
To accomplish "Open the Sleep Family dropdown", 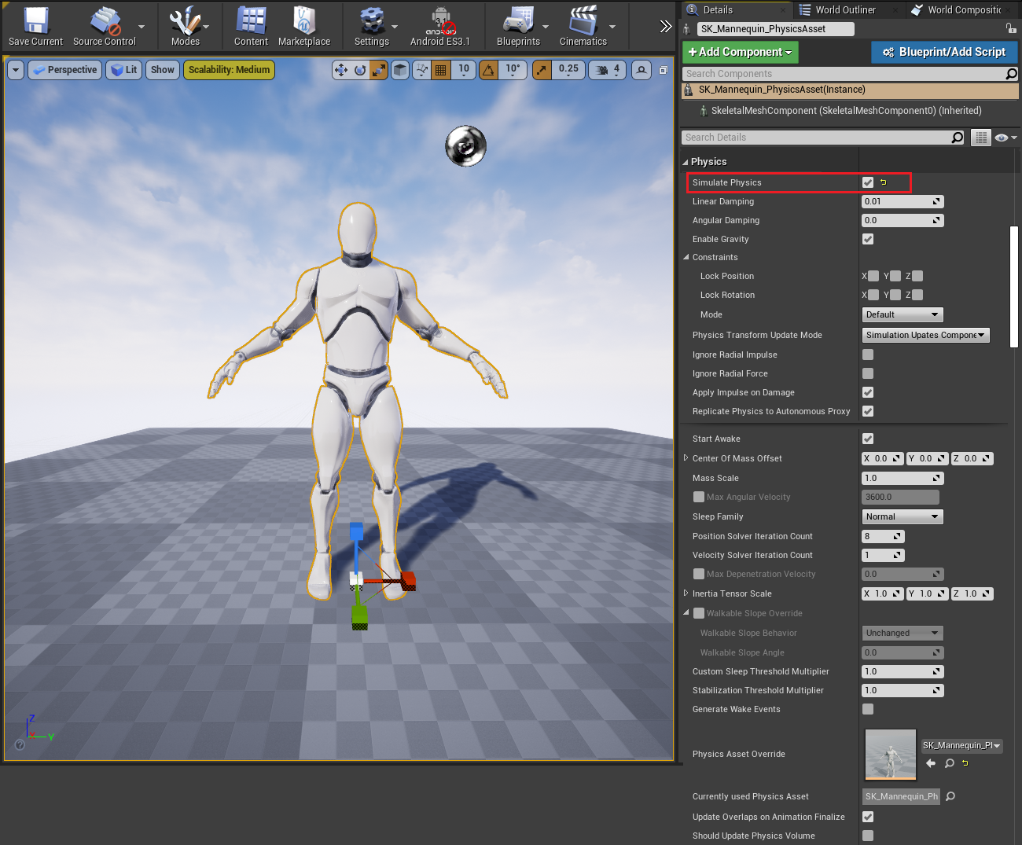I will click(x=902, y=516).
